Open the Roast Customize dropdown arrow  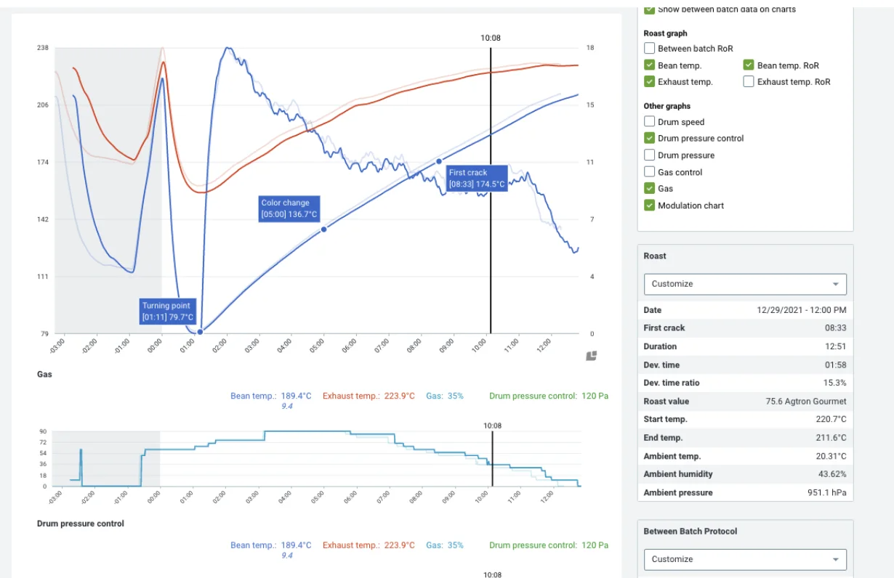(835, 284)
